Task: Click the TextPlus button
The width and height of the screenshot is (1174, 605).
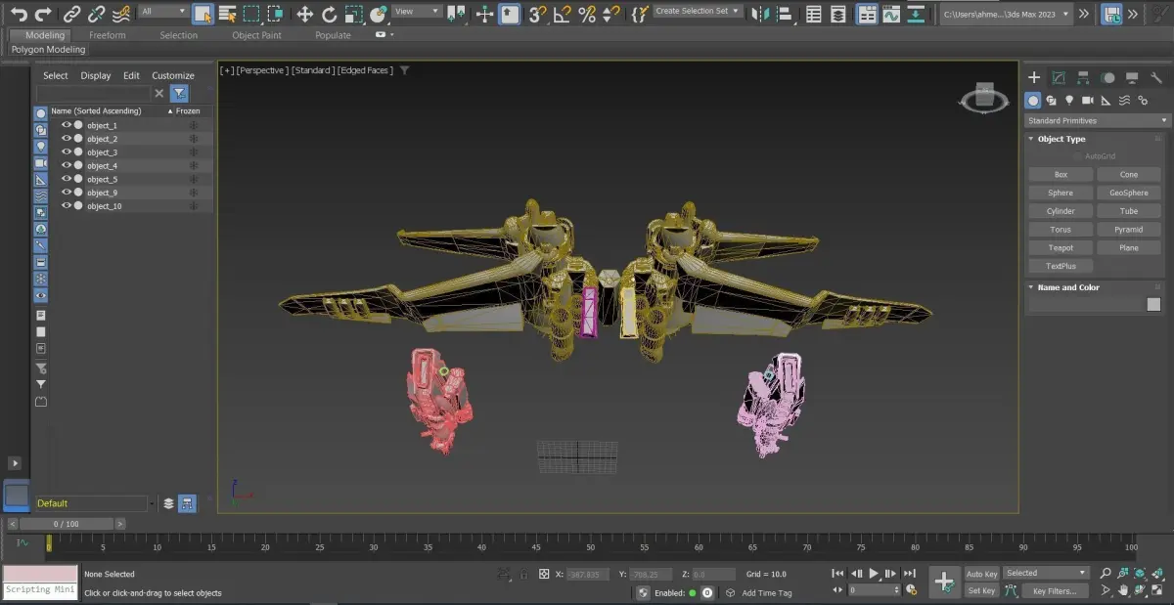Action: pos(1061,266)
